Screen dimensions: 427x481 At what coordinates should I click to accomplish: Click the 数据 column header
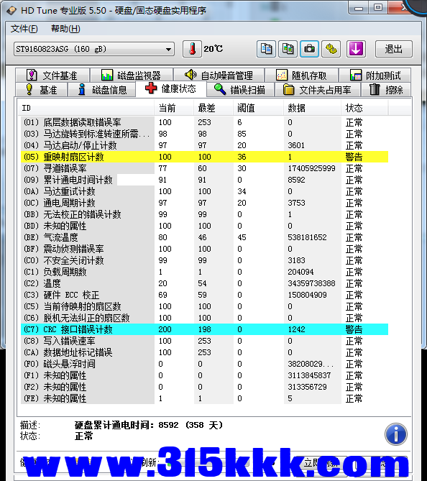click(313, 108)
